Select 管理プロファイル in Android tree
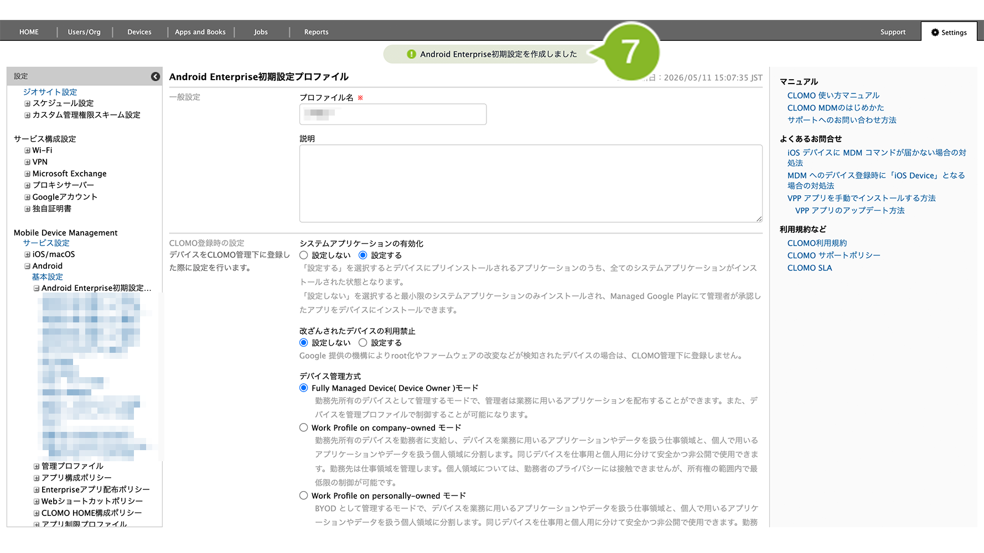Screen dimensions: 984x553 click(72, 466)
